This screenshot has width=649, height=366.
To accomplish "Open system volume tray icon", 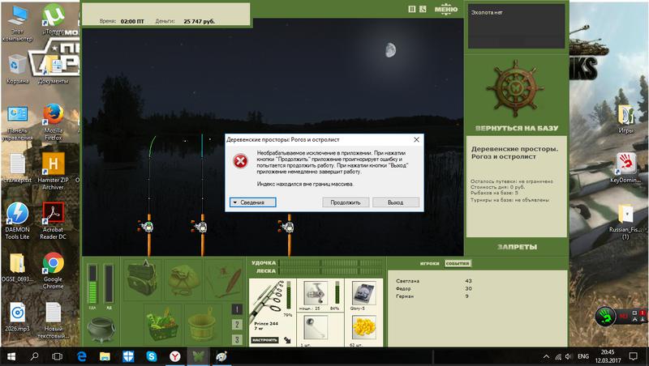I will click(x=569, y=356).
